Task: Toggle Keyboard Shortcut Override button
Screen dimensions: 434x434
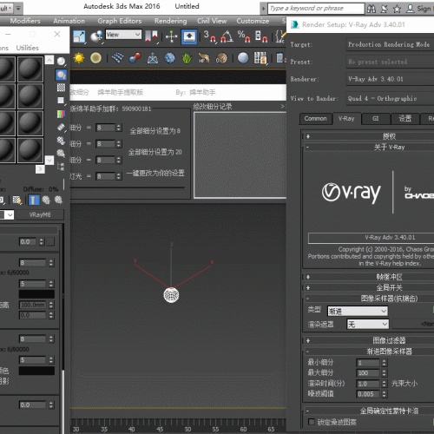Action: coord(189,36)
